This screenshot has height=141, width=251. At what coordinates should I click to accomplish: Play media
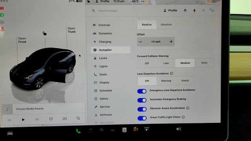[23, 119]
